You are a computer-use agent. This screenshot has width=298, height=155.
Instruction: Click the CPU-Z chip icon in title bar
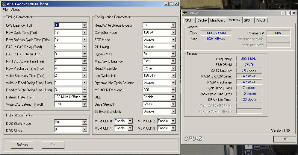184,13
